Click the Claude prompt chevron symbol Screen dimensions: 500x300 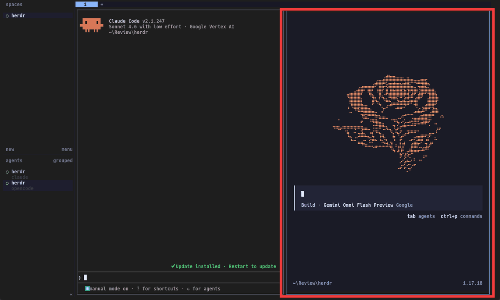[x=80, y=277]
